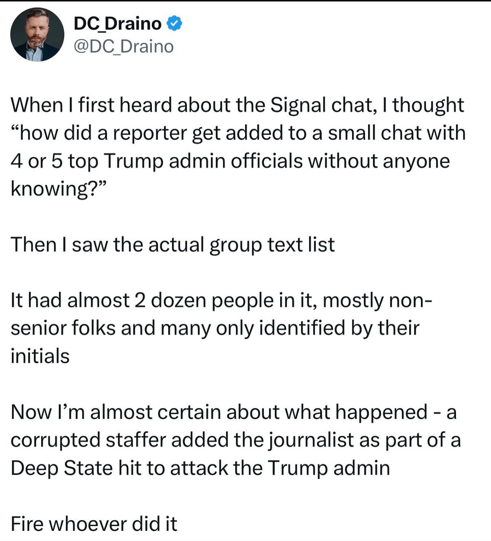Click the text "Then I saw the actual group text list"
Screen dimensions: 491x541
[173, 245]
